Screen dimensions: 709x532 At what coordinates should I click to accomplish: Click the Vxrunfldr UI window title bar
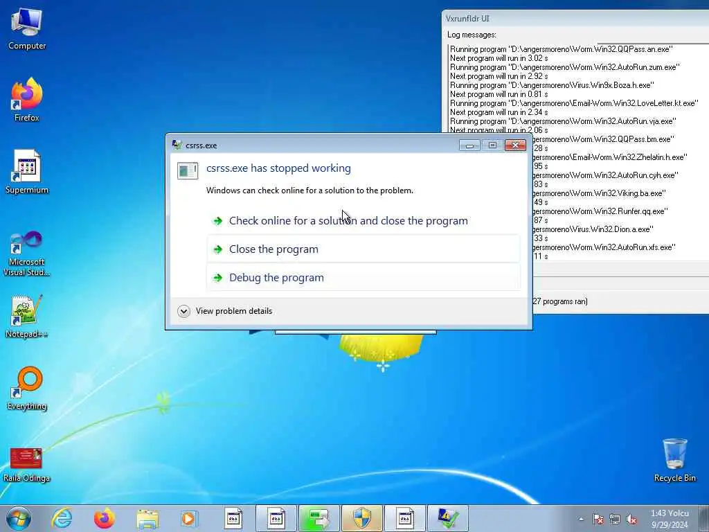575,19
